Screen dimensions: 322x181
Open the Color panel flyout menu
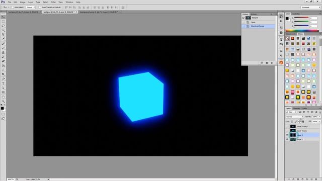(320, 14)
